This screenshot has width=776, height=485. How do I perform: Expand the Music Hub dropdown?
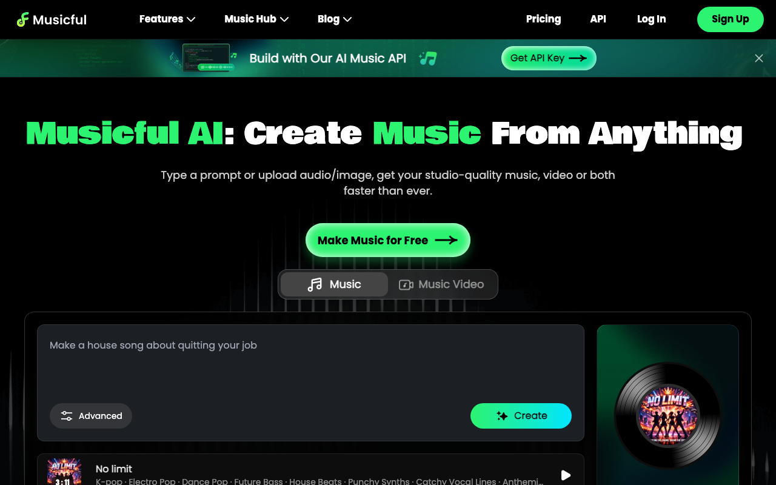256,19
